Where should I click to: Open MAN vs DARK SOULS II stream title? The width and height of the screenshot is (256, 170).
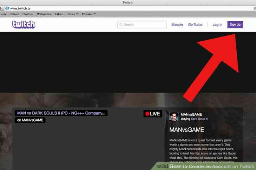click(x=61, y=113)
